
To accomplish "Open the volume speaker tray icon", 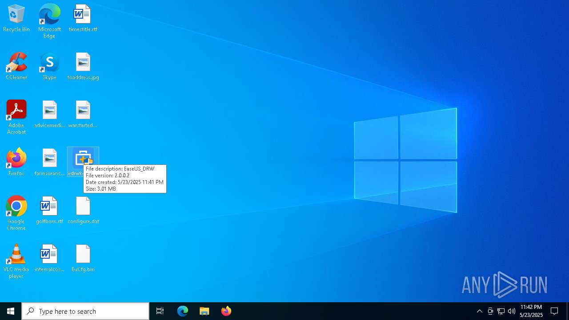I will point(512,311).
